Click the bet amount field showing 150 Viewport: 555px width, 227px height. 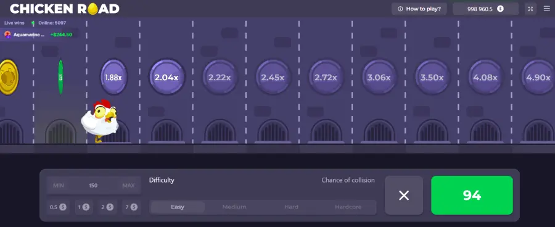click(x=94, y=186)
